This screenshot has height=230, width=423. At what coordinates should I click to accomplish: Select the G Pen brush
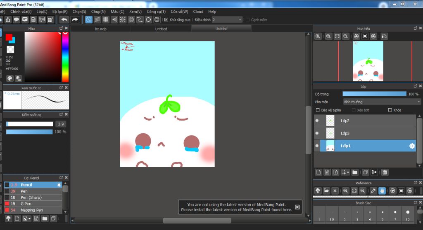pos(26,204)
